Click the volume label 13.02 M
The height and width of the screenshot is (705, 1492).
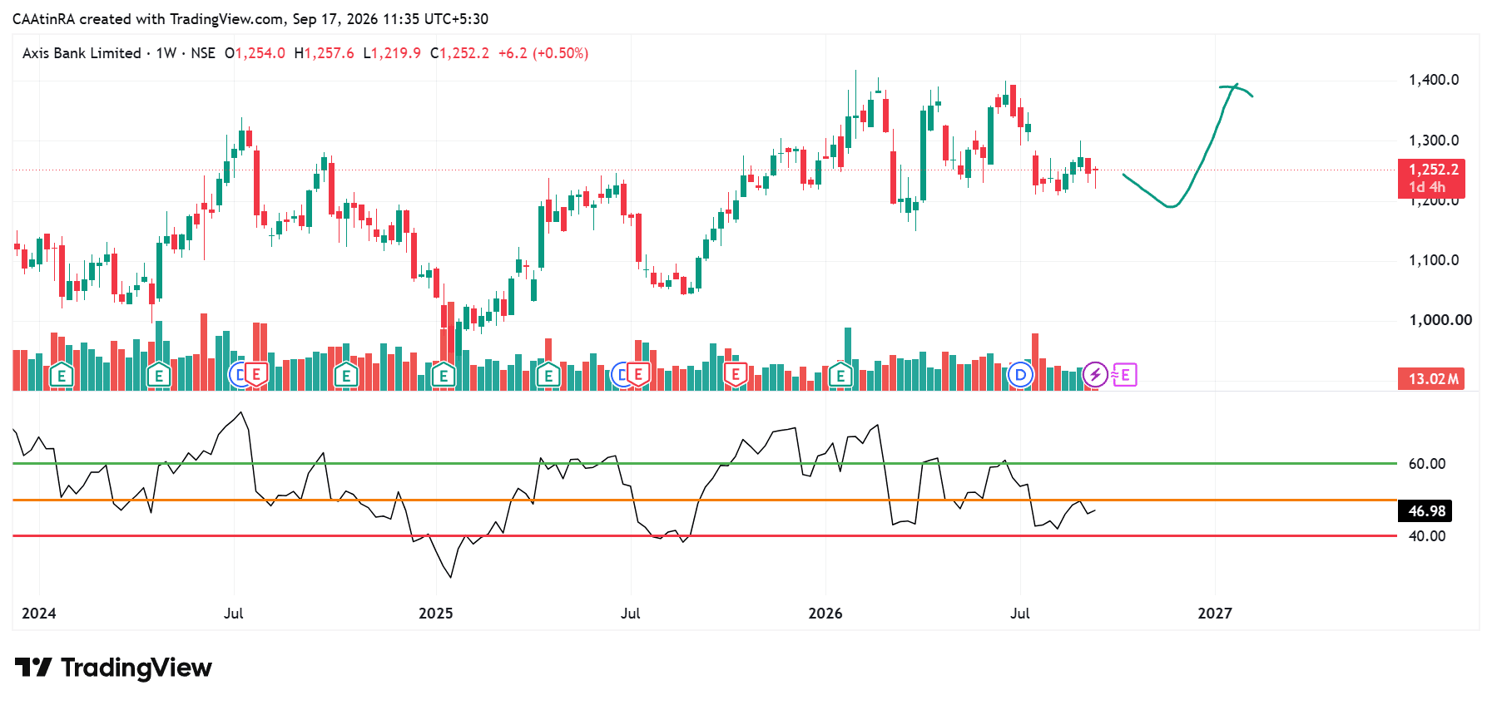(1431, 379)
